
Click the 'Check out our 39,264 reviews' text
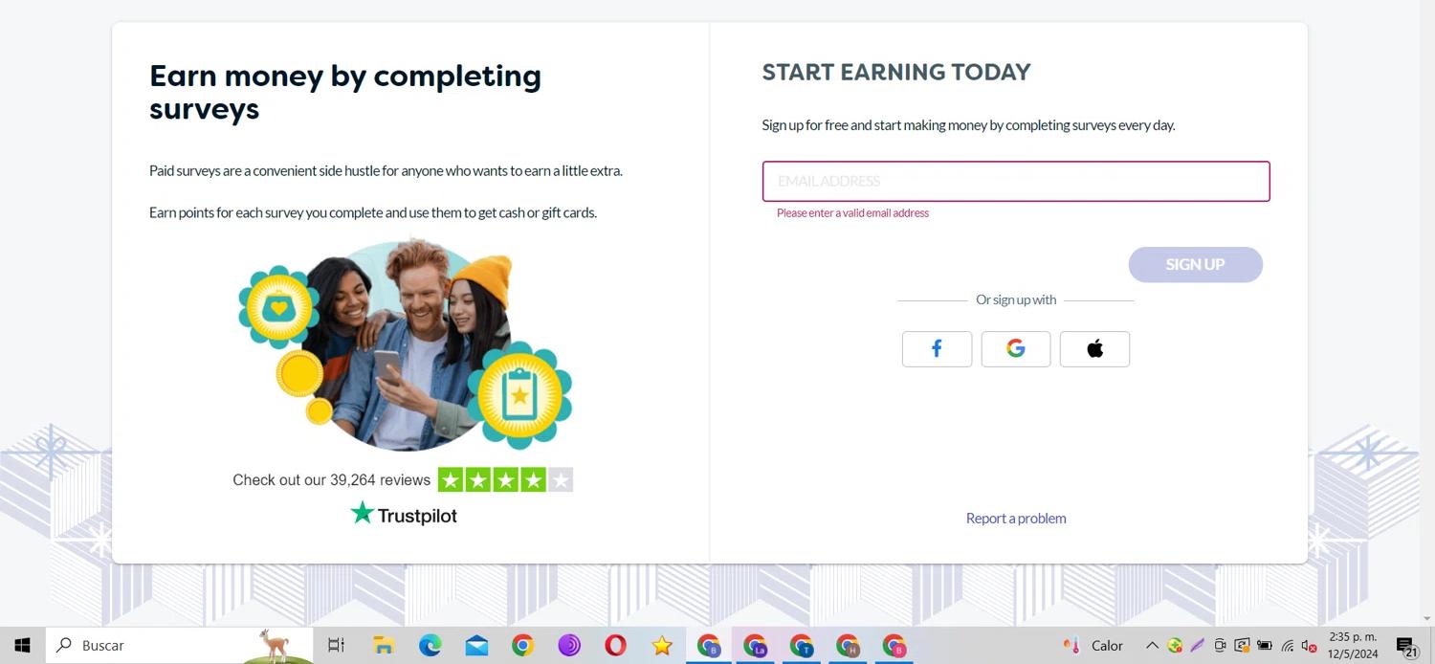point(331,480)
